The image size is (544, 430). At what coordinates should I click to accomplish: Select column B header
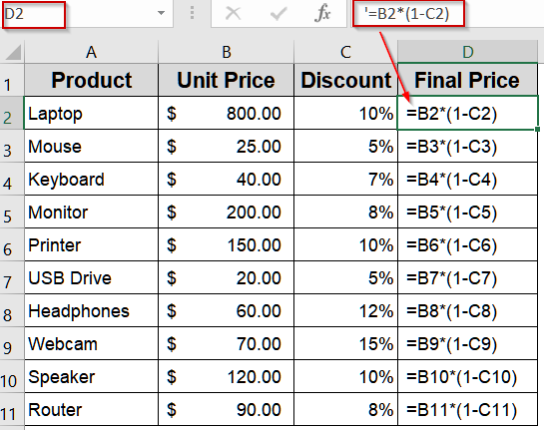click(x=227, y=52)
